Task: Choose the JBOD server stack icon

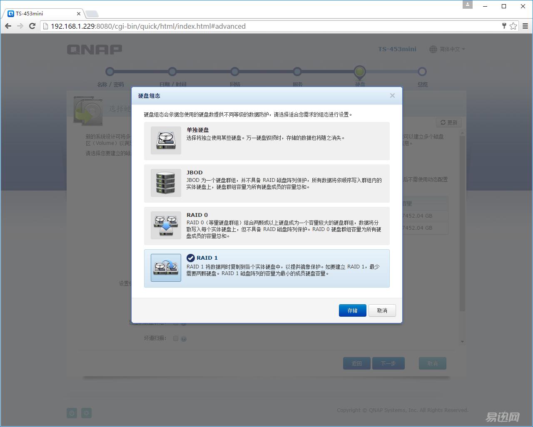Action: click(x=166, y=183)
